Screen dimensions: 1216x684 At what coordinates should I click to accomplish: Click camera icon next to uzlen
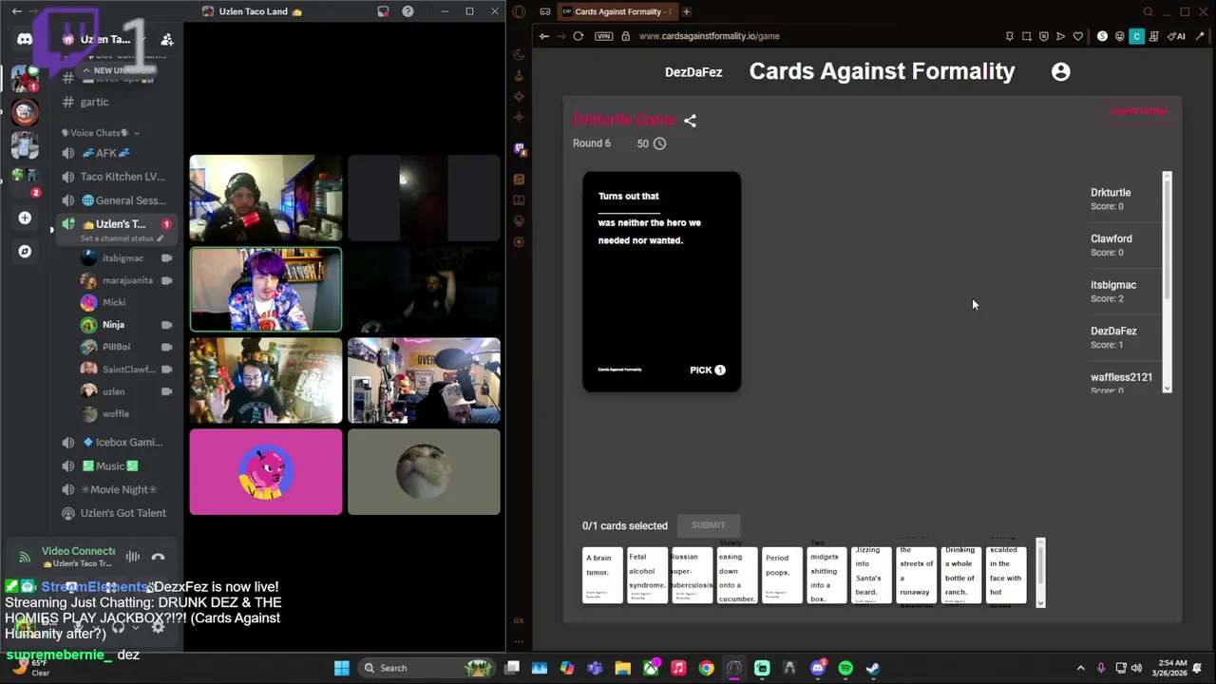(x=167, y=391)
